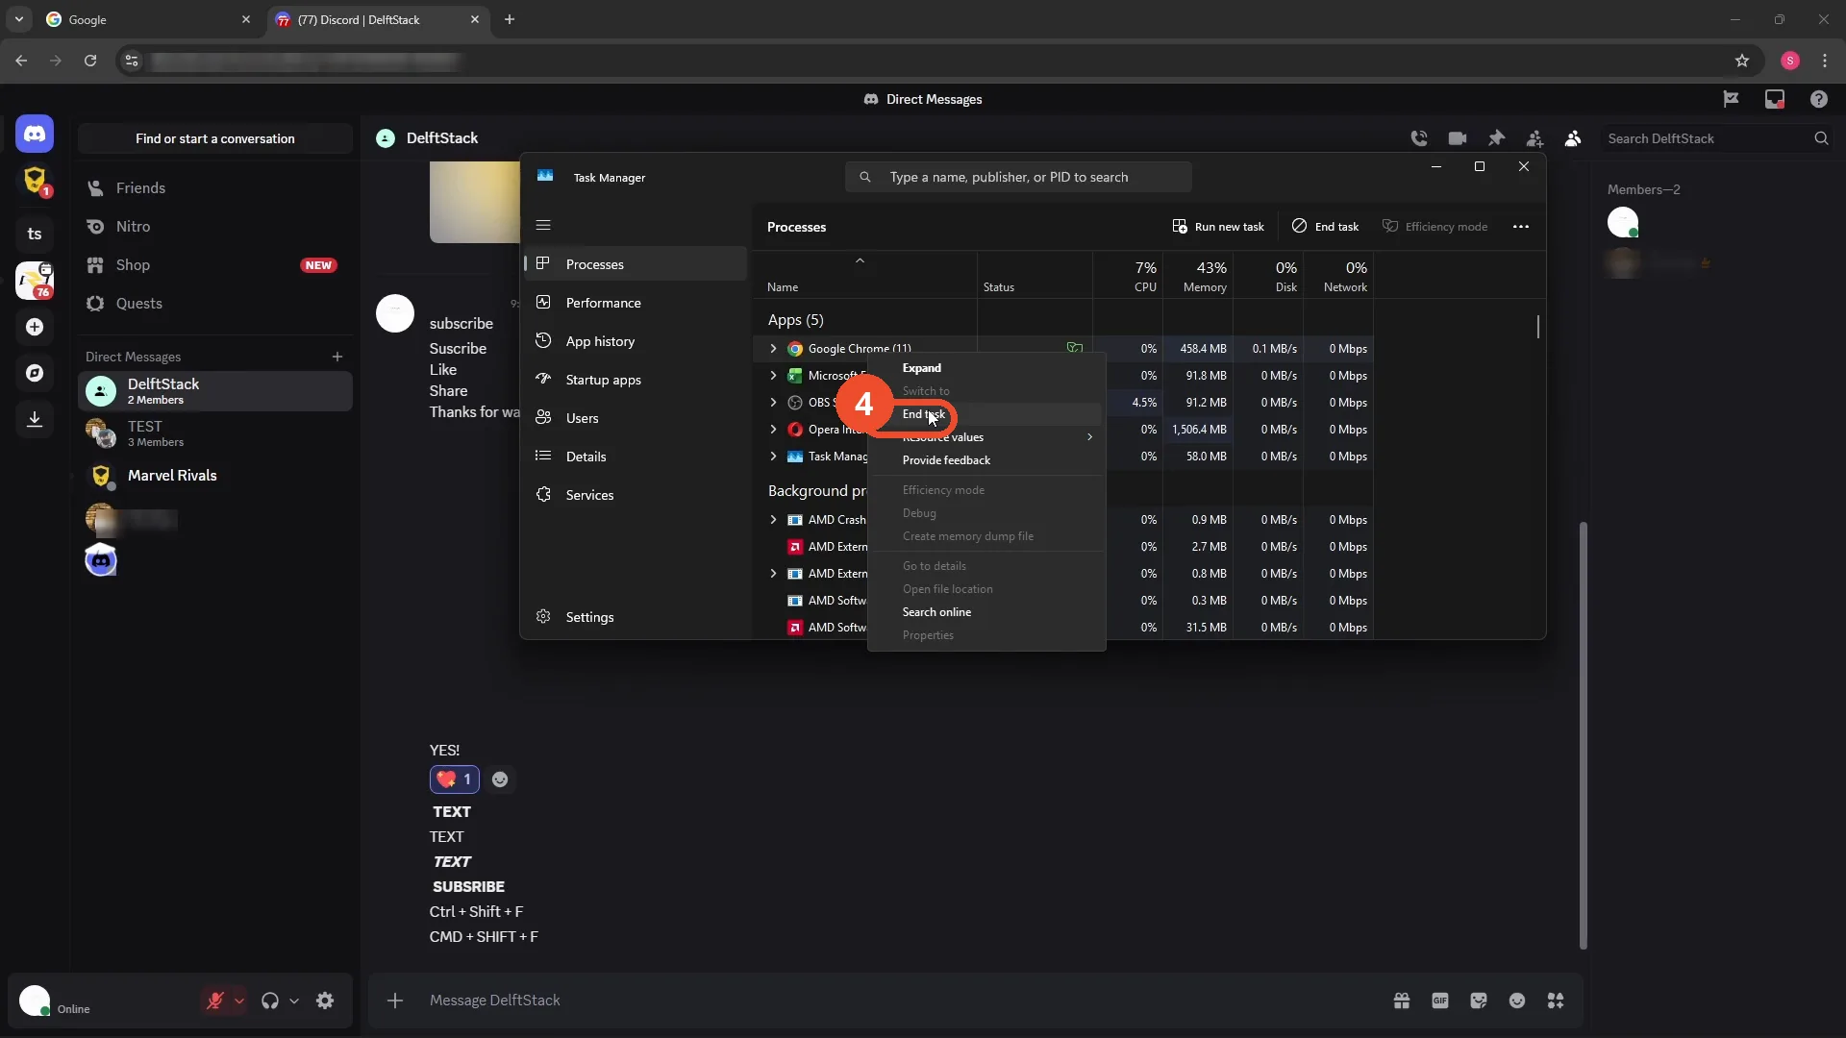This screenshot has height=1038, width=1846.
Task: Click Task Manager process search field
Action: click(x=1018, y=177)
